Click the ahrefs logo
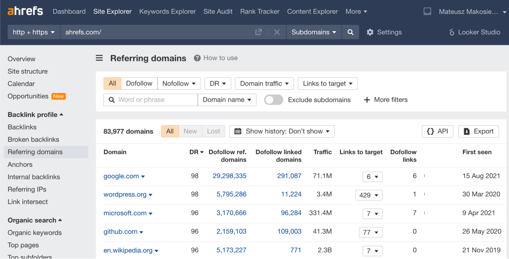Screen dimensions: 509x259 25,11
